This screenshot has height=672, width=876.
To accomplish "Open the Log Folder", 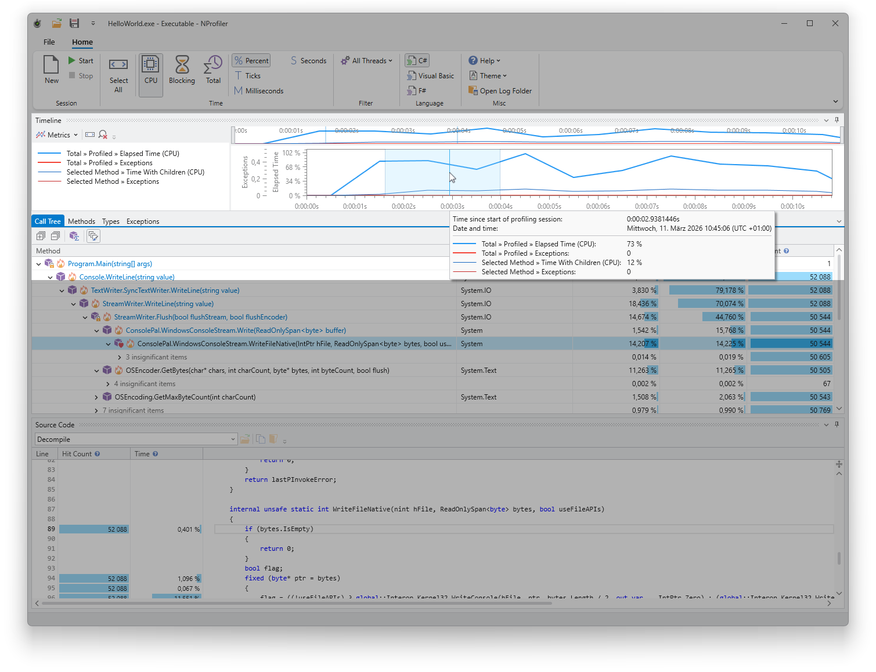I will [500, 91].
